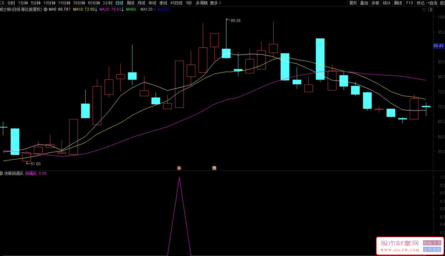Viewport: 445px width, 256px height.
Task: Click the diamond icon above price axis
Action: click(424, 10)
